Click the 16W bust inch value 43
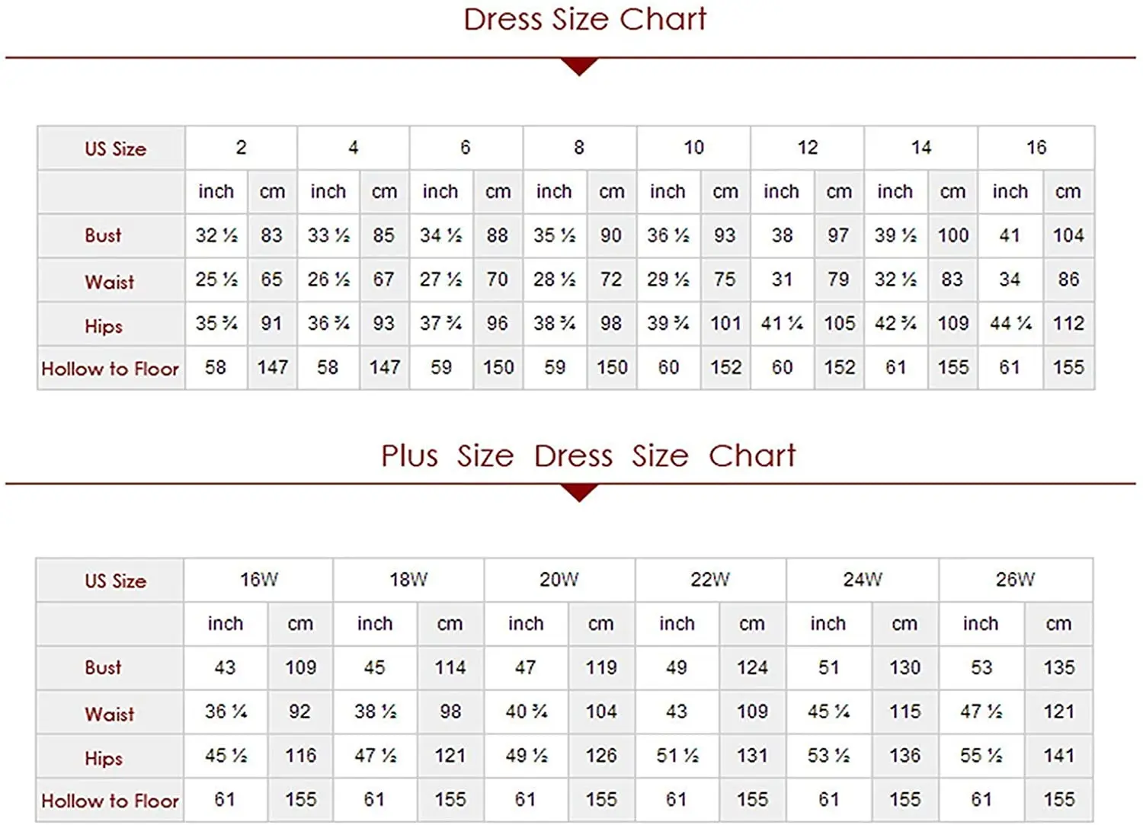Viewport: 1143px width, 825px height. [225, 668]
